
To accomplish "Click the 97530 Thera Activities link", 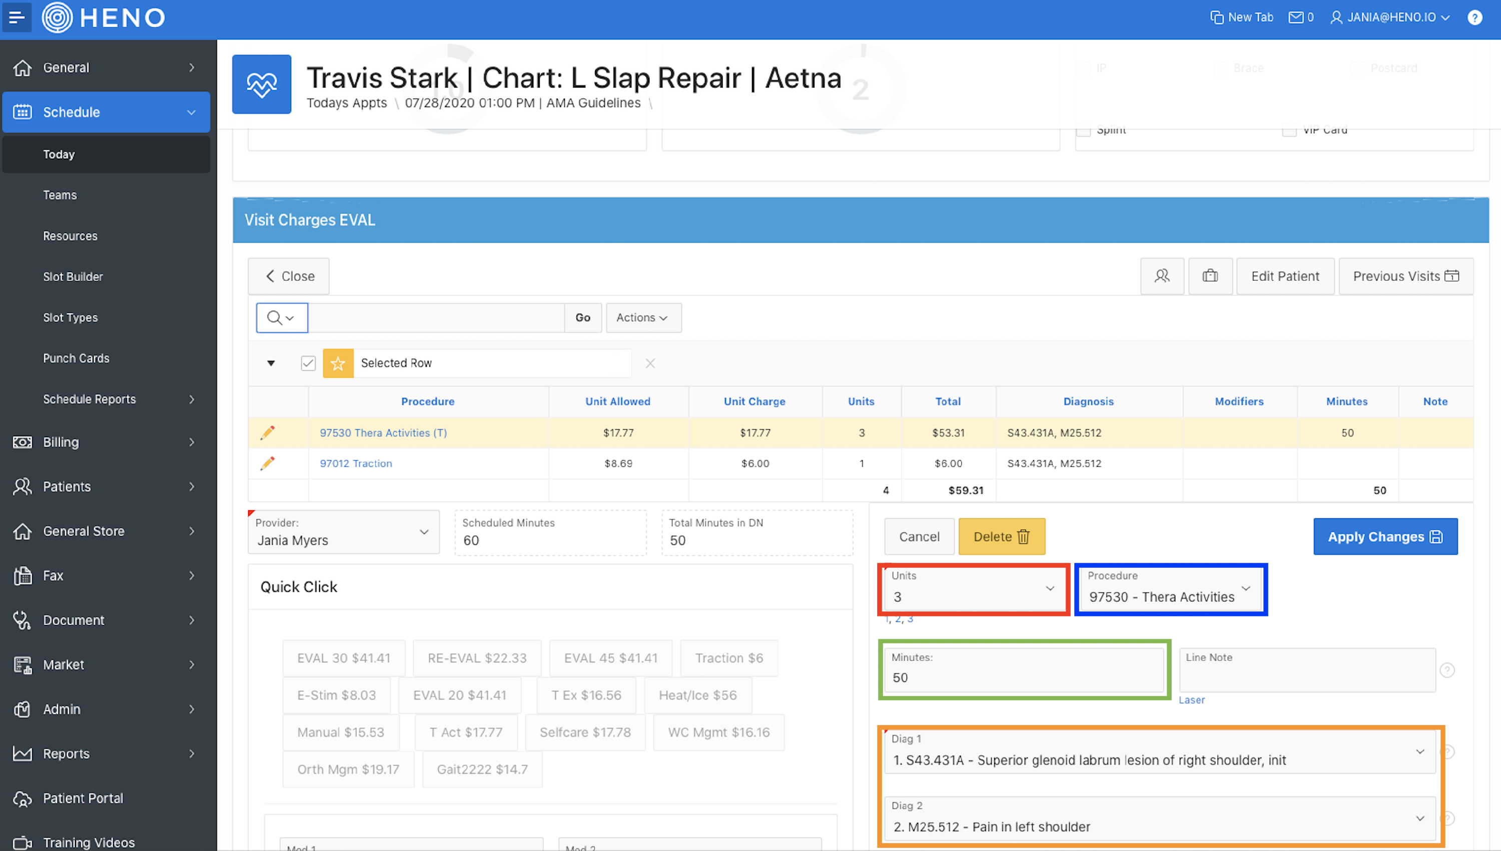I will coord(383,433).
